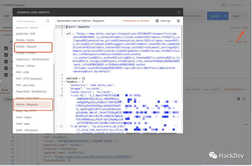Choose PHP - pecl_http language
This screenshot has height=166, width=252.
(x=25, y=85)
